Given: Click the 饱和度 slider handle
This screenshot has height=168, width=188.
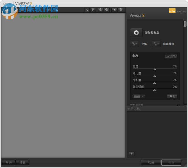Looking at the screenshot, I should pos(155,83).
